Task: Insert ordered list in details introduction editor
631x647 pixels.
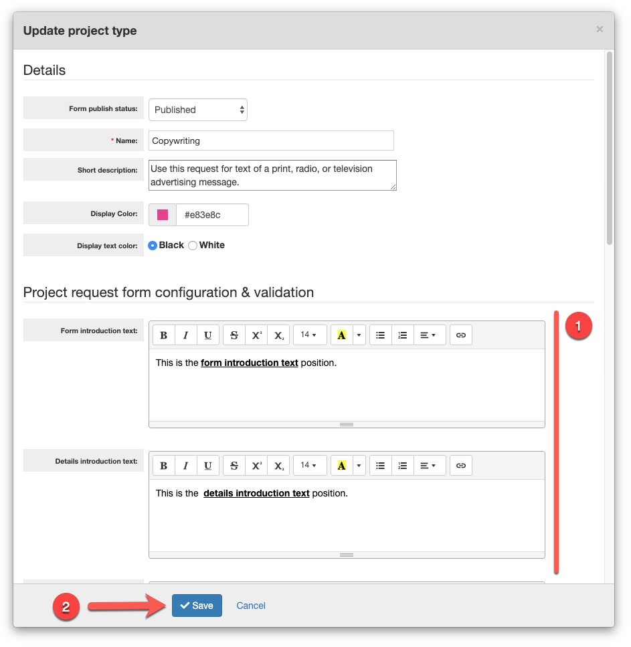Action: pyautogui.click(x=402, y=465)
